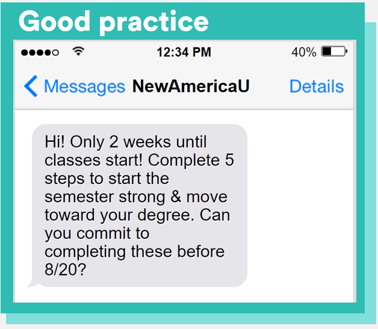
Task: Open the Details link
Action: [316, 87]
